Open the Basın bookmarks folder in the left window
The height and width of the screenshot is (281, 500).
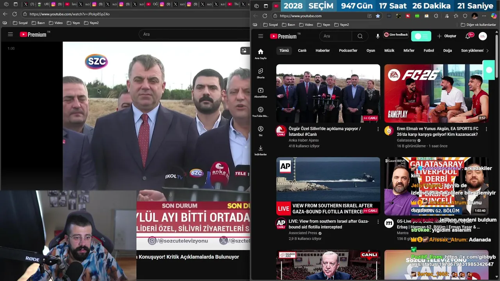(38, 23)
